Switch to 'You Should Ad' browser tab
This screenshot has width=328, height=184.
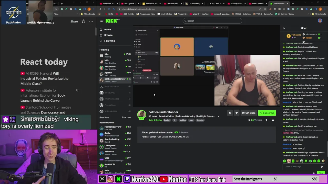(151, 4)
